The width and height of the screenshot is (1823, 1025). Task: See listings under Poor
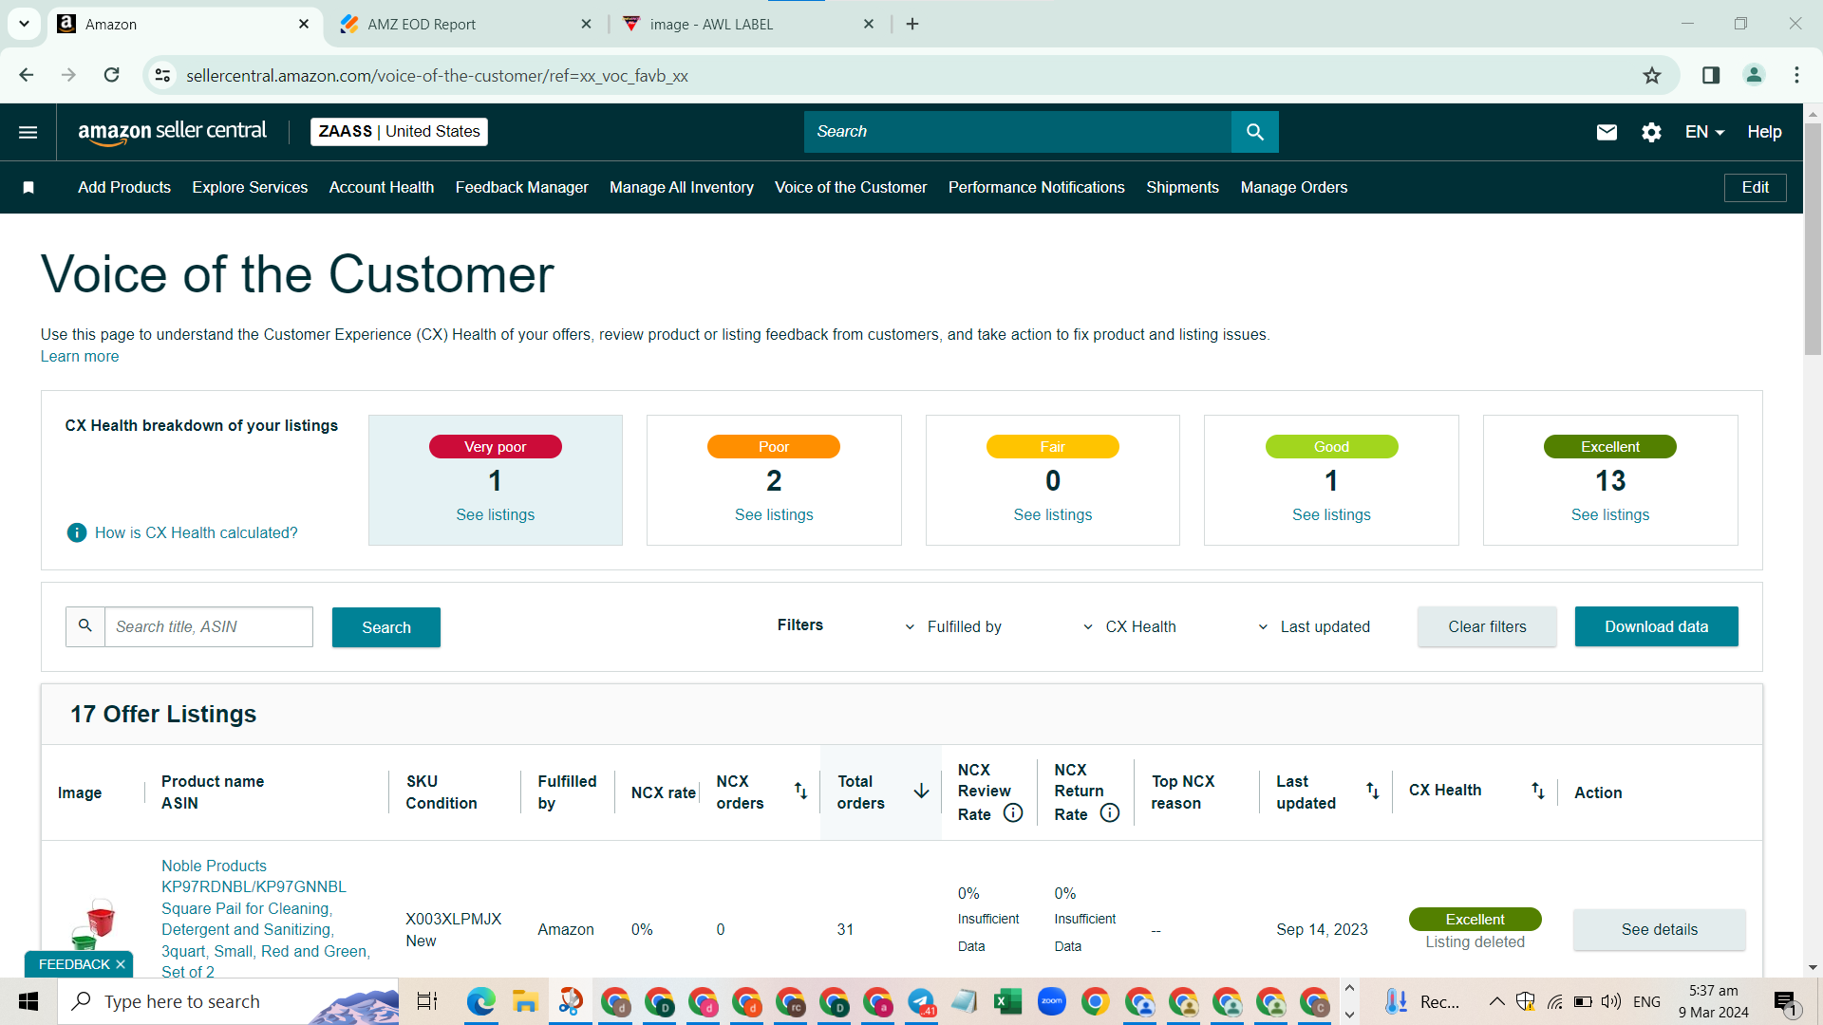click(x=774, y=515)
